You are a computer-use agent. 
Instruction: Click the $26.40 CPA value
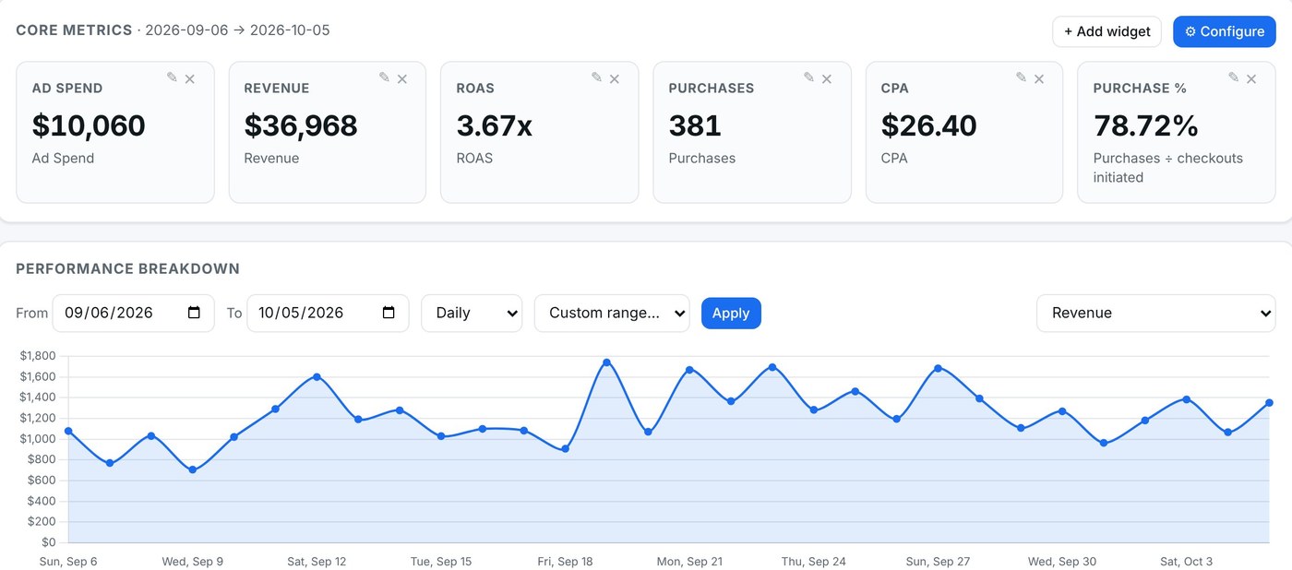click(928, 125)
